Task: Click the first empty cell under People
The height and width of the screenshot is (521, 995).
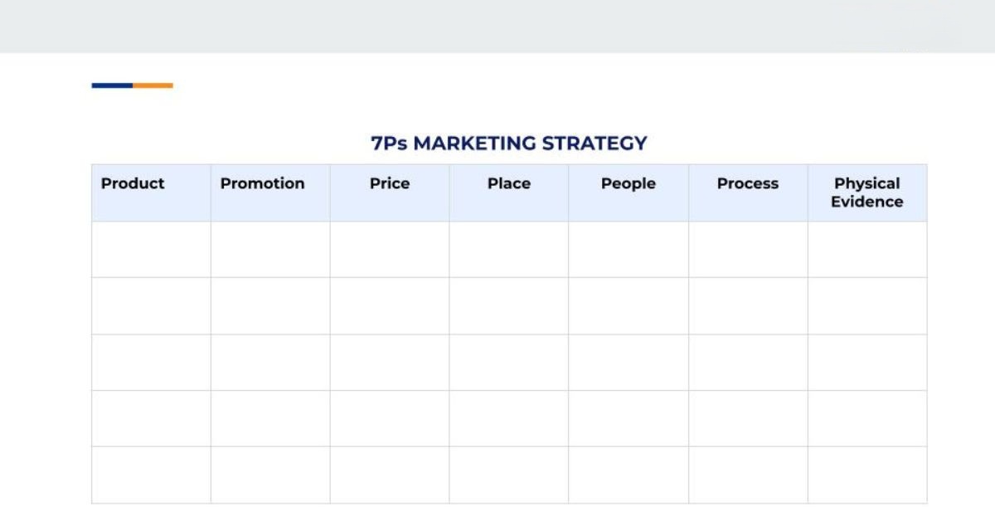Action: click(629, 250)
